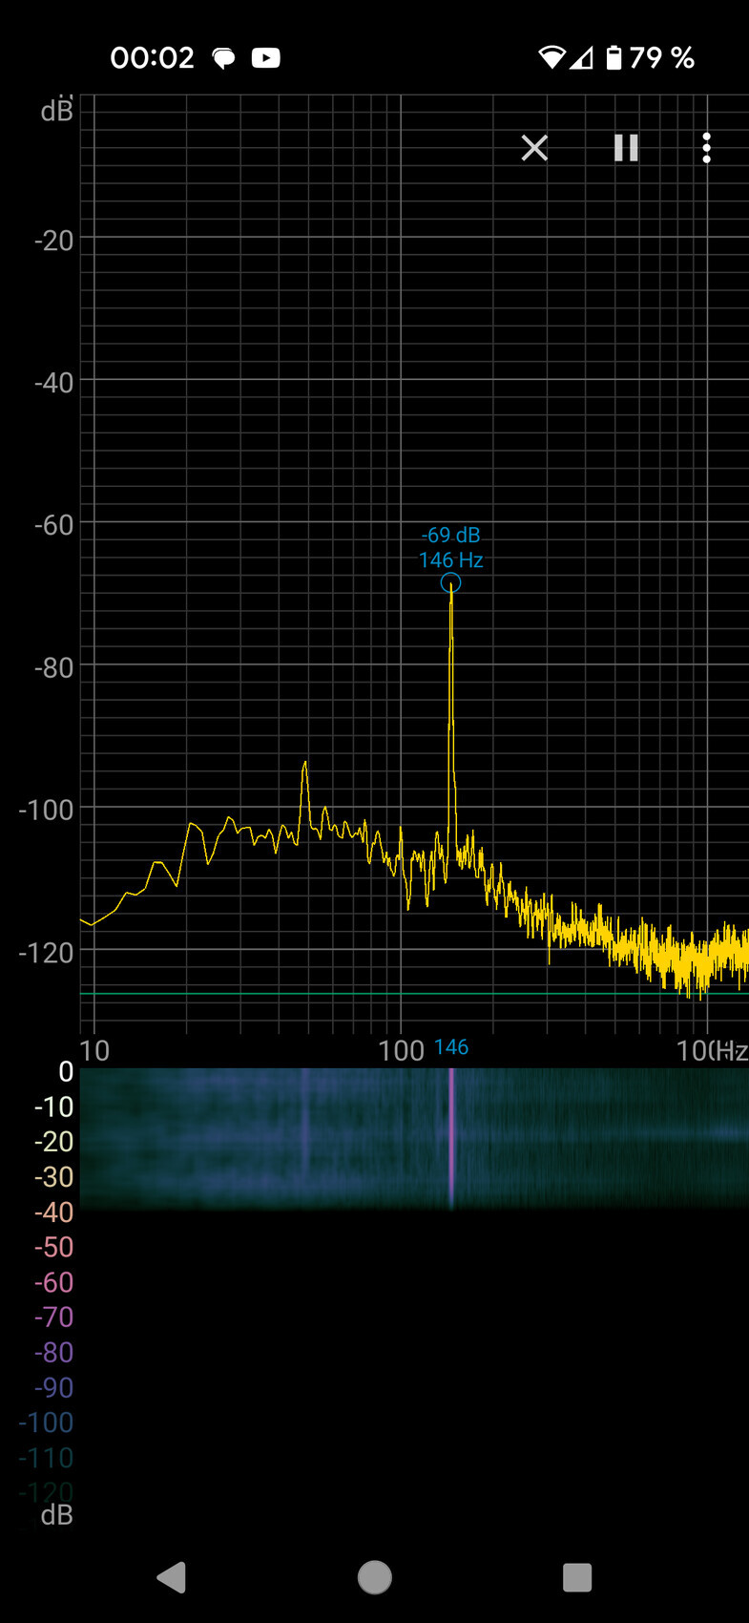This screenshot has height=1623, width=749.
Task: Tap the X icon above the graph
Action: point(534,148)
